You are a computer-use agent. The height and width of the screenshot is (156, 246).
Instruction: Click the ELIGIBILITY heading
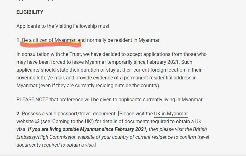click(x=30, y=12)
